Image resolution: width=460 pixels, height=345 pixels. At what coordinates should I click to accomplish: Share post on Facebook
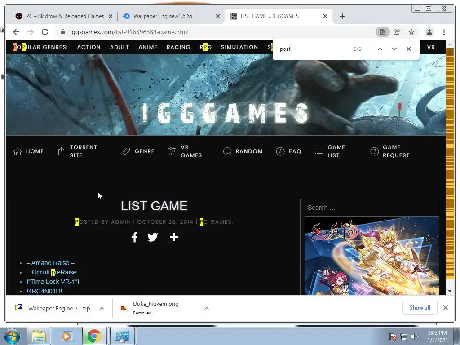point(135,237)
